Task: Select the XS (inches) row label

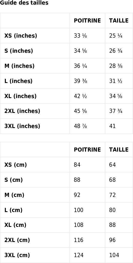Action: pos(21,36)
